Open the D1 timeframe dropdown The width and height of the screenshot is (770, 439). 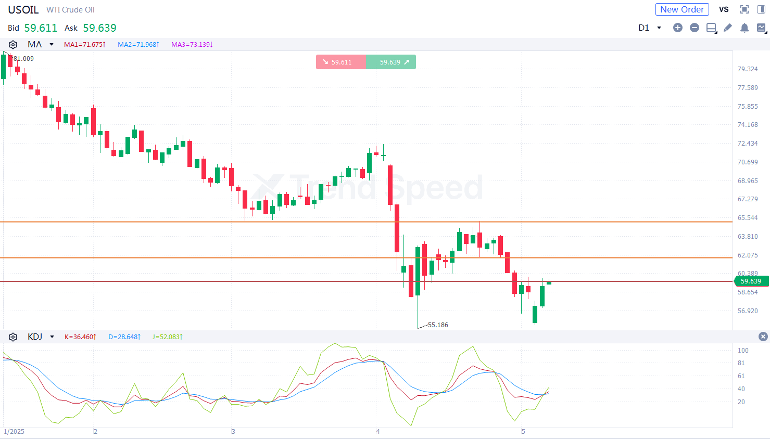(650, 28)
